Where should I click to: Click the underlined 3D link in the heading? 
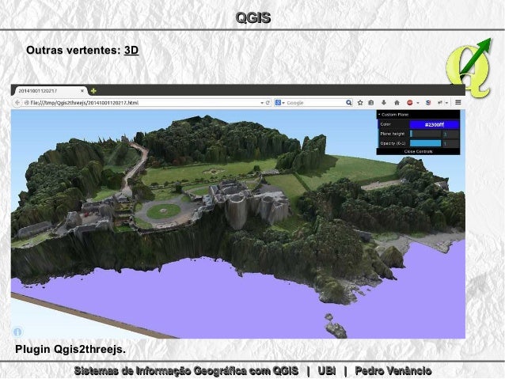(x=131, y=50)
